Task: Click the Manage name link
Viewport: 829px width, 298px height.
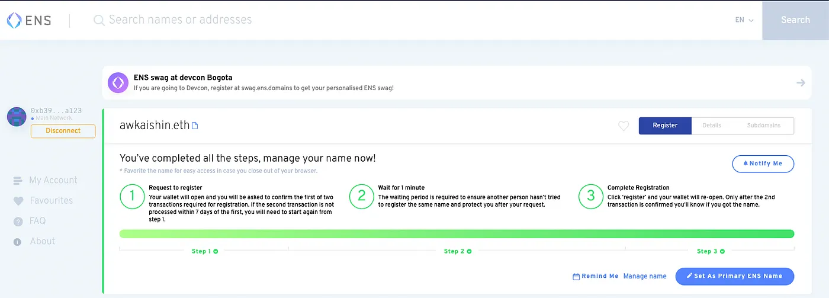Action: tap(645, 276)
